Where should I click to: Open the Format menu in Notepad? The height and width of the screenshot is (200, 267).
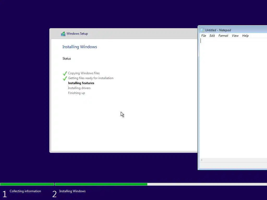click(x=223, y=36)
